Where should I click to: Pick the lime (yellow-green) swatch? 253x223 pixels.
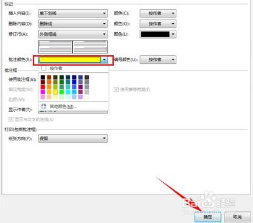55,87
